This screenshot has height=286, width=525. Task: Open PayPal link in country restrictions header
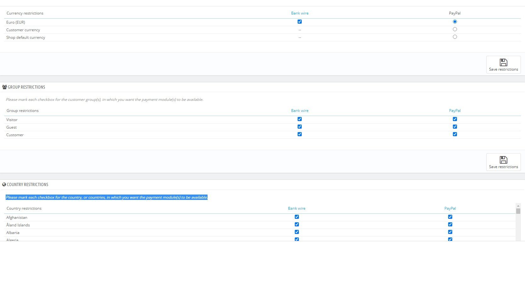pos(450,208)
